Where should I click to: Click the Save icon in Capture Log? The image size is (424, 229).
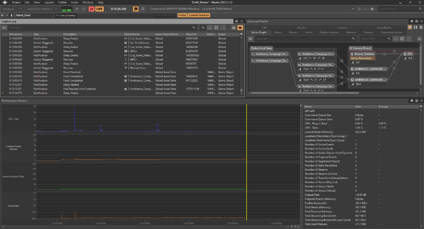233,28
